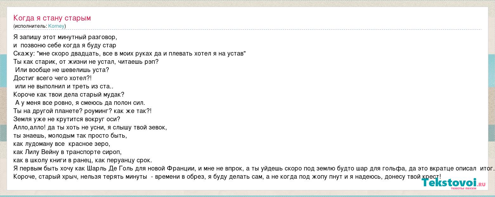Click the line "Ты на другой планете? роуминг?"
Viewport: 495px width, 197px height.
coord(82,111)
